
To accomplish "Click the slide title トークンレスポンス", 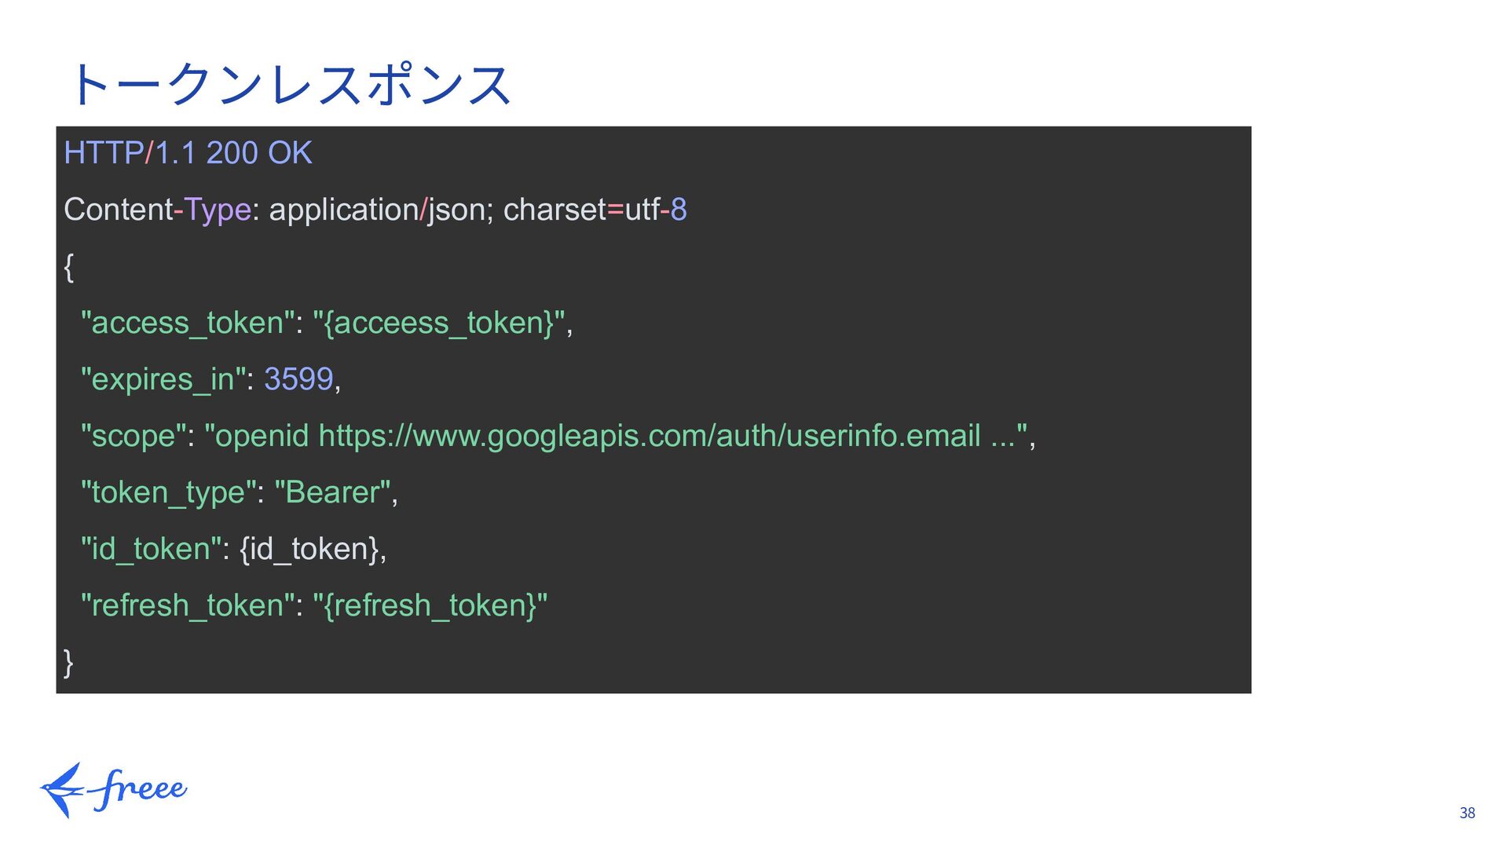I will click(x=291, y=85).
